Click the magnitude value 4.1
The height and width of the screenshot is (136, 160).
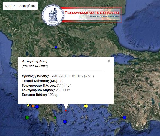[61, 81]
